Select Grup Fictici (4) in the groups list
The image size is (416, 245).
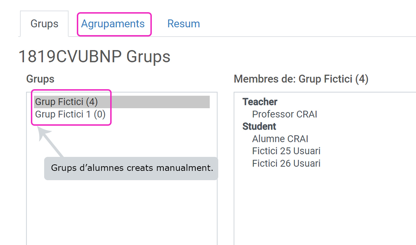pos(66,102)
